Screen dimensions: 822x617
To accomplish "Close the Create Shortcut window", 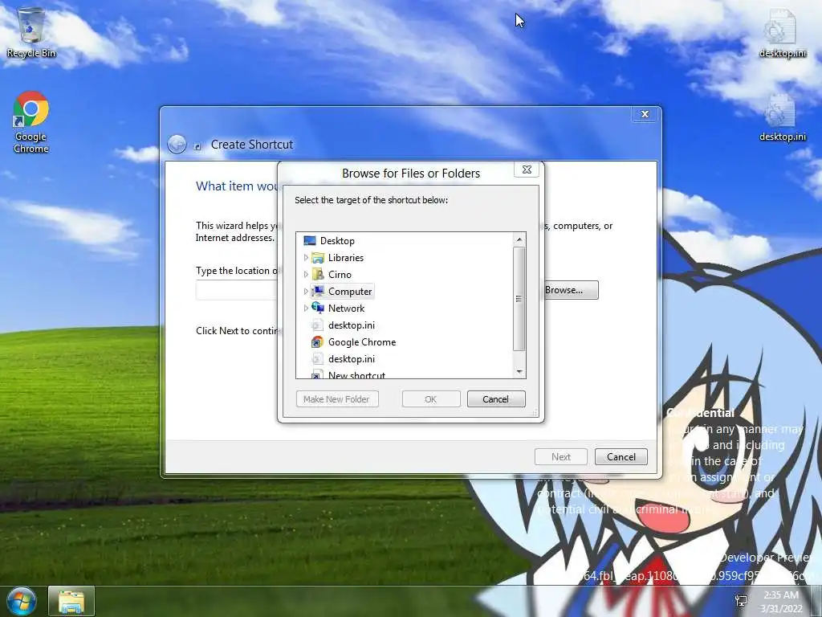I will tap(645, 114).
